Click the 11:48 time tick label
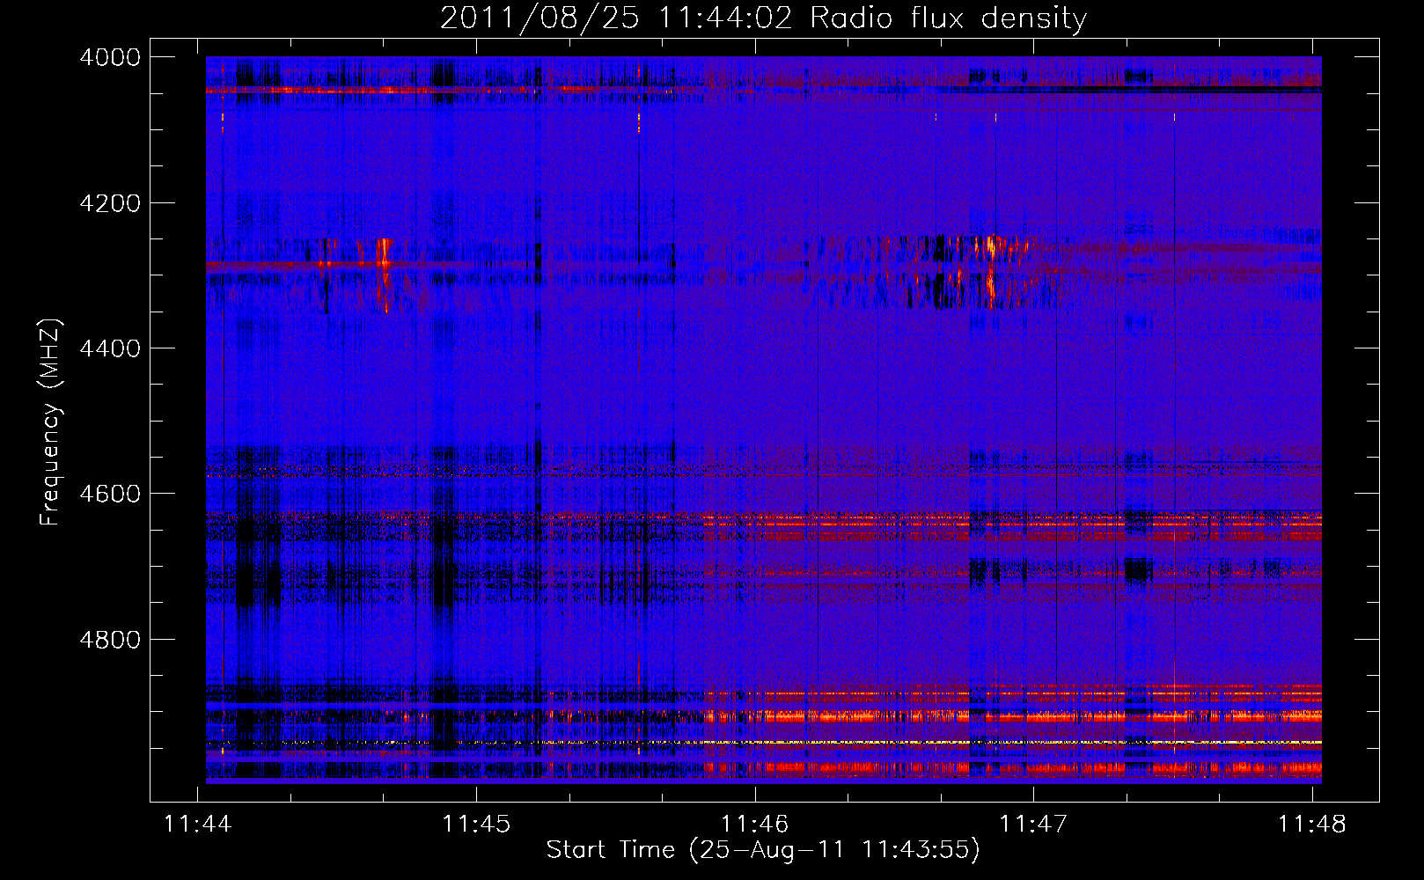Image resolution: width=1424 pixels, height=880 pixels. [x=1311, y=824]
